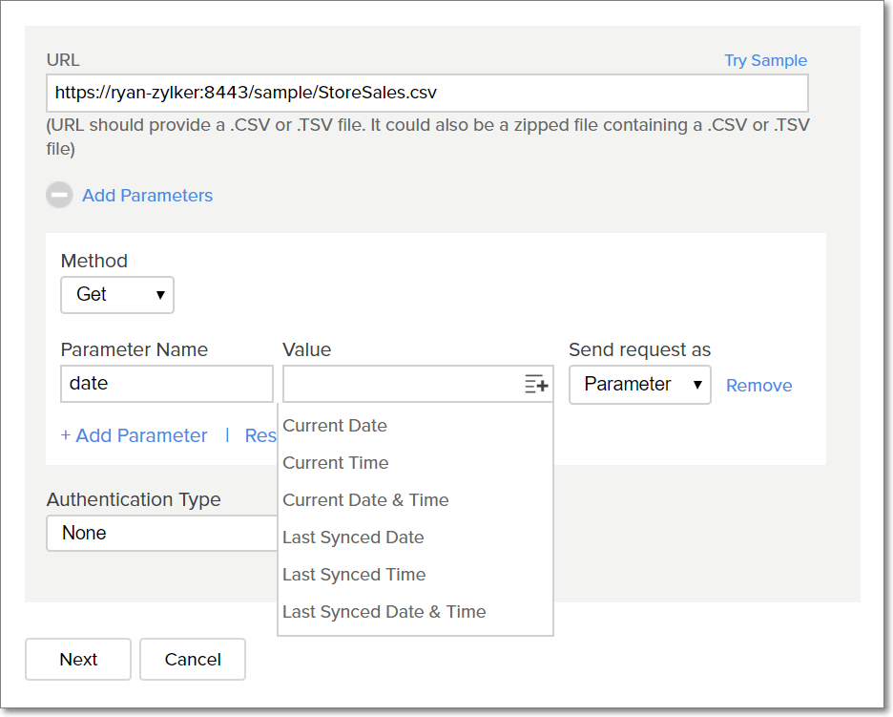
Task: Open the Send request as dropdown
Action: 639,384
